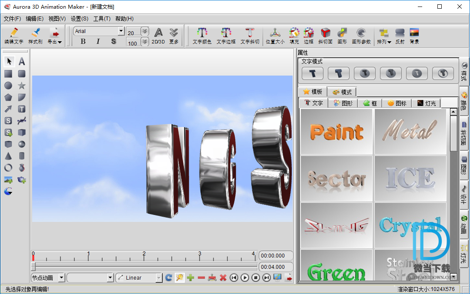The height and width of the screenshot is (294, 470).
Task: Open the 帮助(H) menu
Action: [x=124, y=19]
